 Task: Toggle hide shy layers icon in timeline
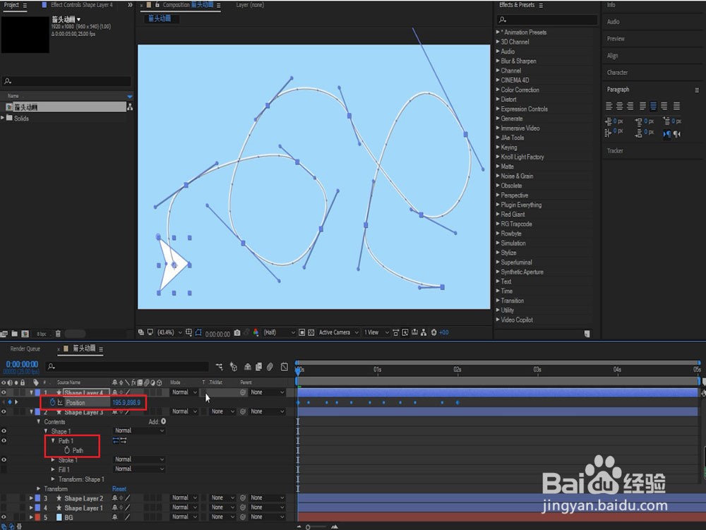click(248, 367)
